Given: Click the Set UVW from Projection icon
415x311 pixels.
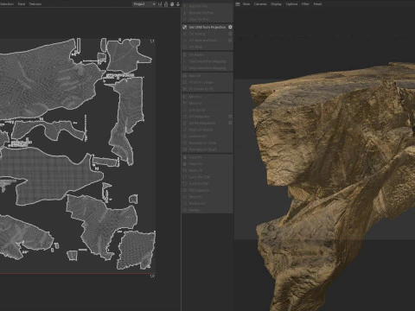Looking at the screenshot, I should (185, 27).
